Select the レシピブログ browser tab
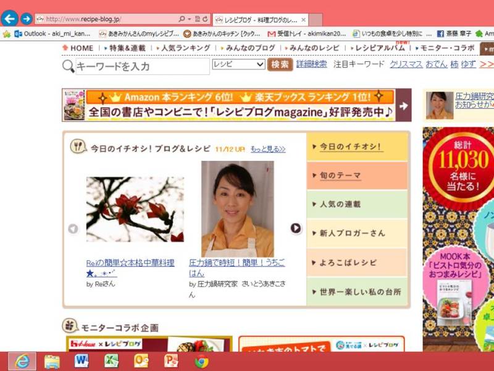This screenshot has height=371, width=494. [260, 20]
